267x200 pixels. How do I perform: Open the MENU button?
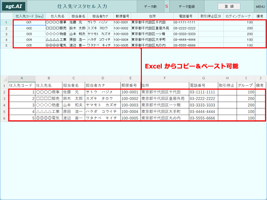[260, 7]
